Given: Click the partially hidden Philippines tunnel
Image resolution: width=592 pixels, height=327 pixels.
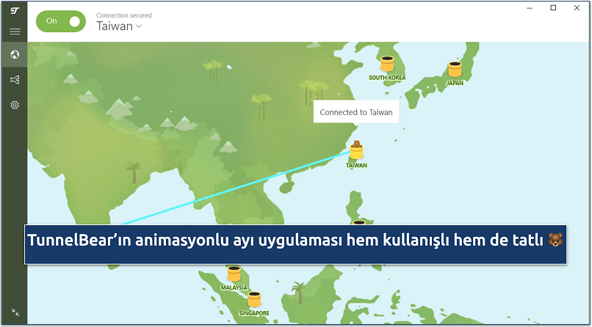Looking at the screenshot, I should pyautogui.click(x=358, y=222).
